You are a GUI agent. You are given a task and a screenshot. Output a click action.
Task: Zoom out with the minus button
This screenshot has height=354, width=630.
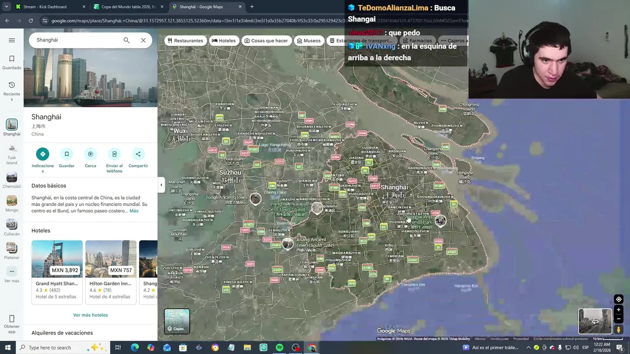[619, 319]
